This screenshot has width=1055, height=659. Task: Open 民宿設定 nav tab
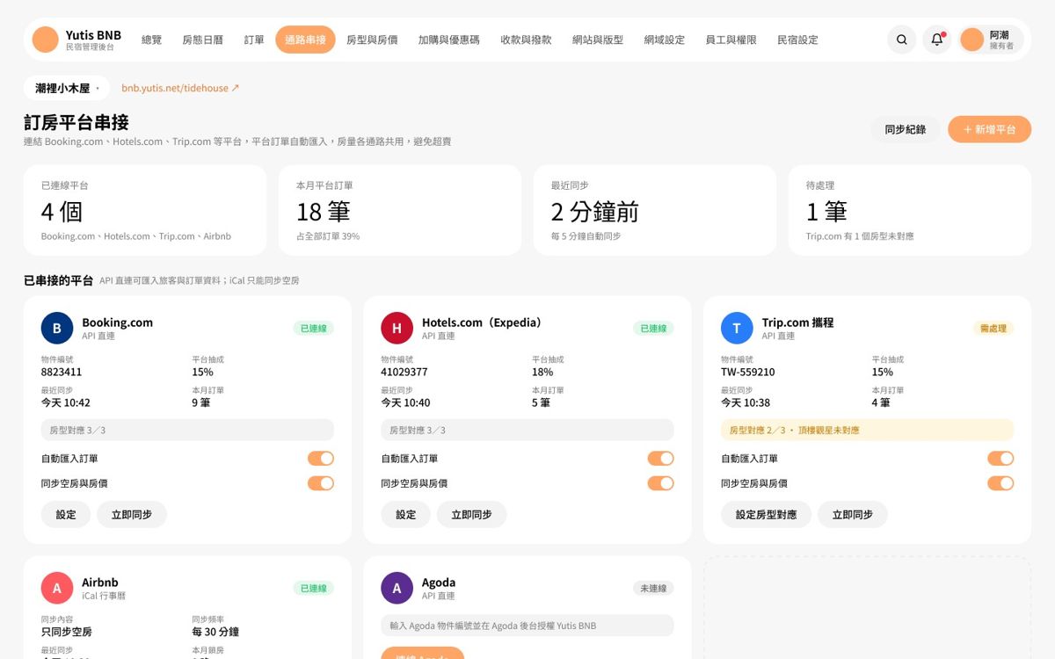point(797,40)
